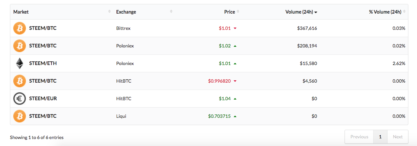Viewport: 417px width, 146px height.
Task: Click the Bitcoin icon in the HitBTC row
Action: (20, 81)
